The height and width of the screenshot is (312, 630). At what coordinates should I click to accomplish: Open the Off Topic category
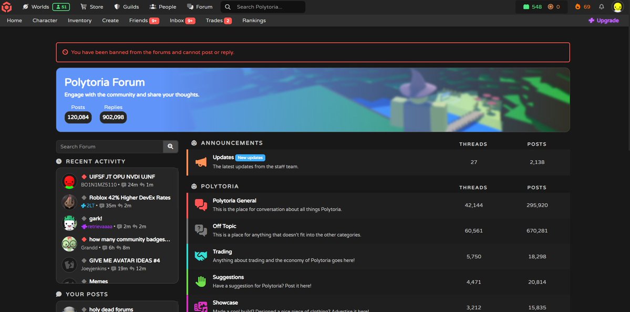click(224, 226)
